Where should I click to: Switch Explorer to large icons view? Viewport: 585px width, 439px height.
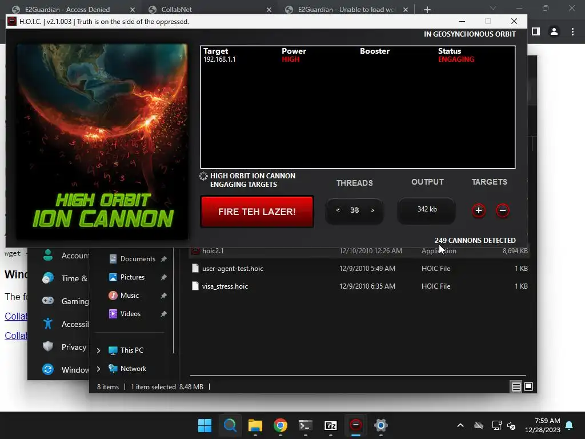[x=528, y=387]
